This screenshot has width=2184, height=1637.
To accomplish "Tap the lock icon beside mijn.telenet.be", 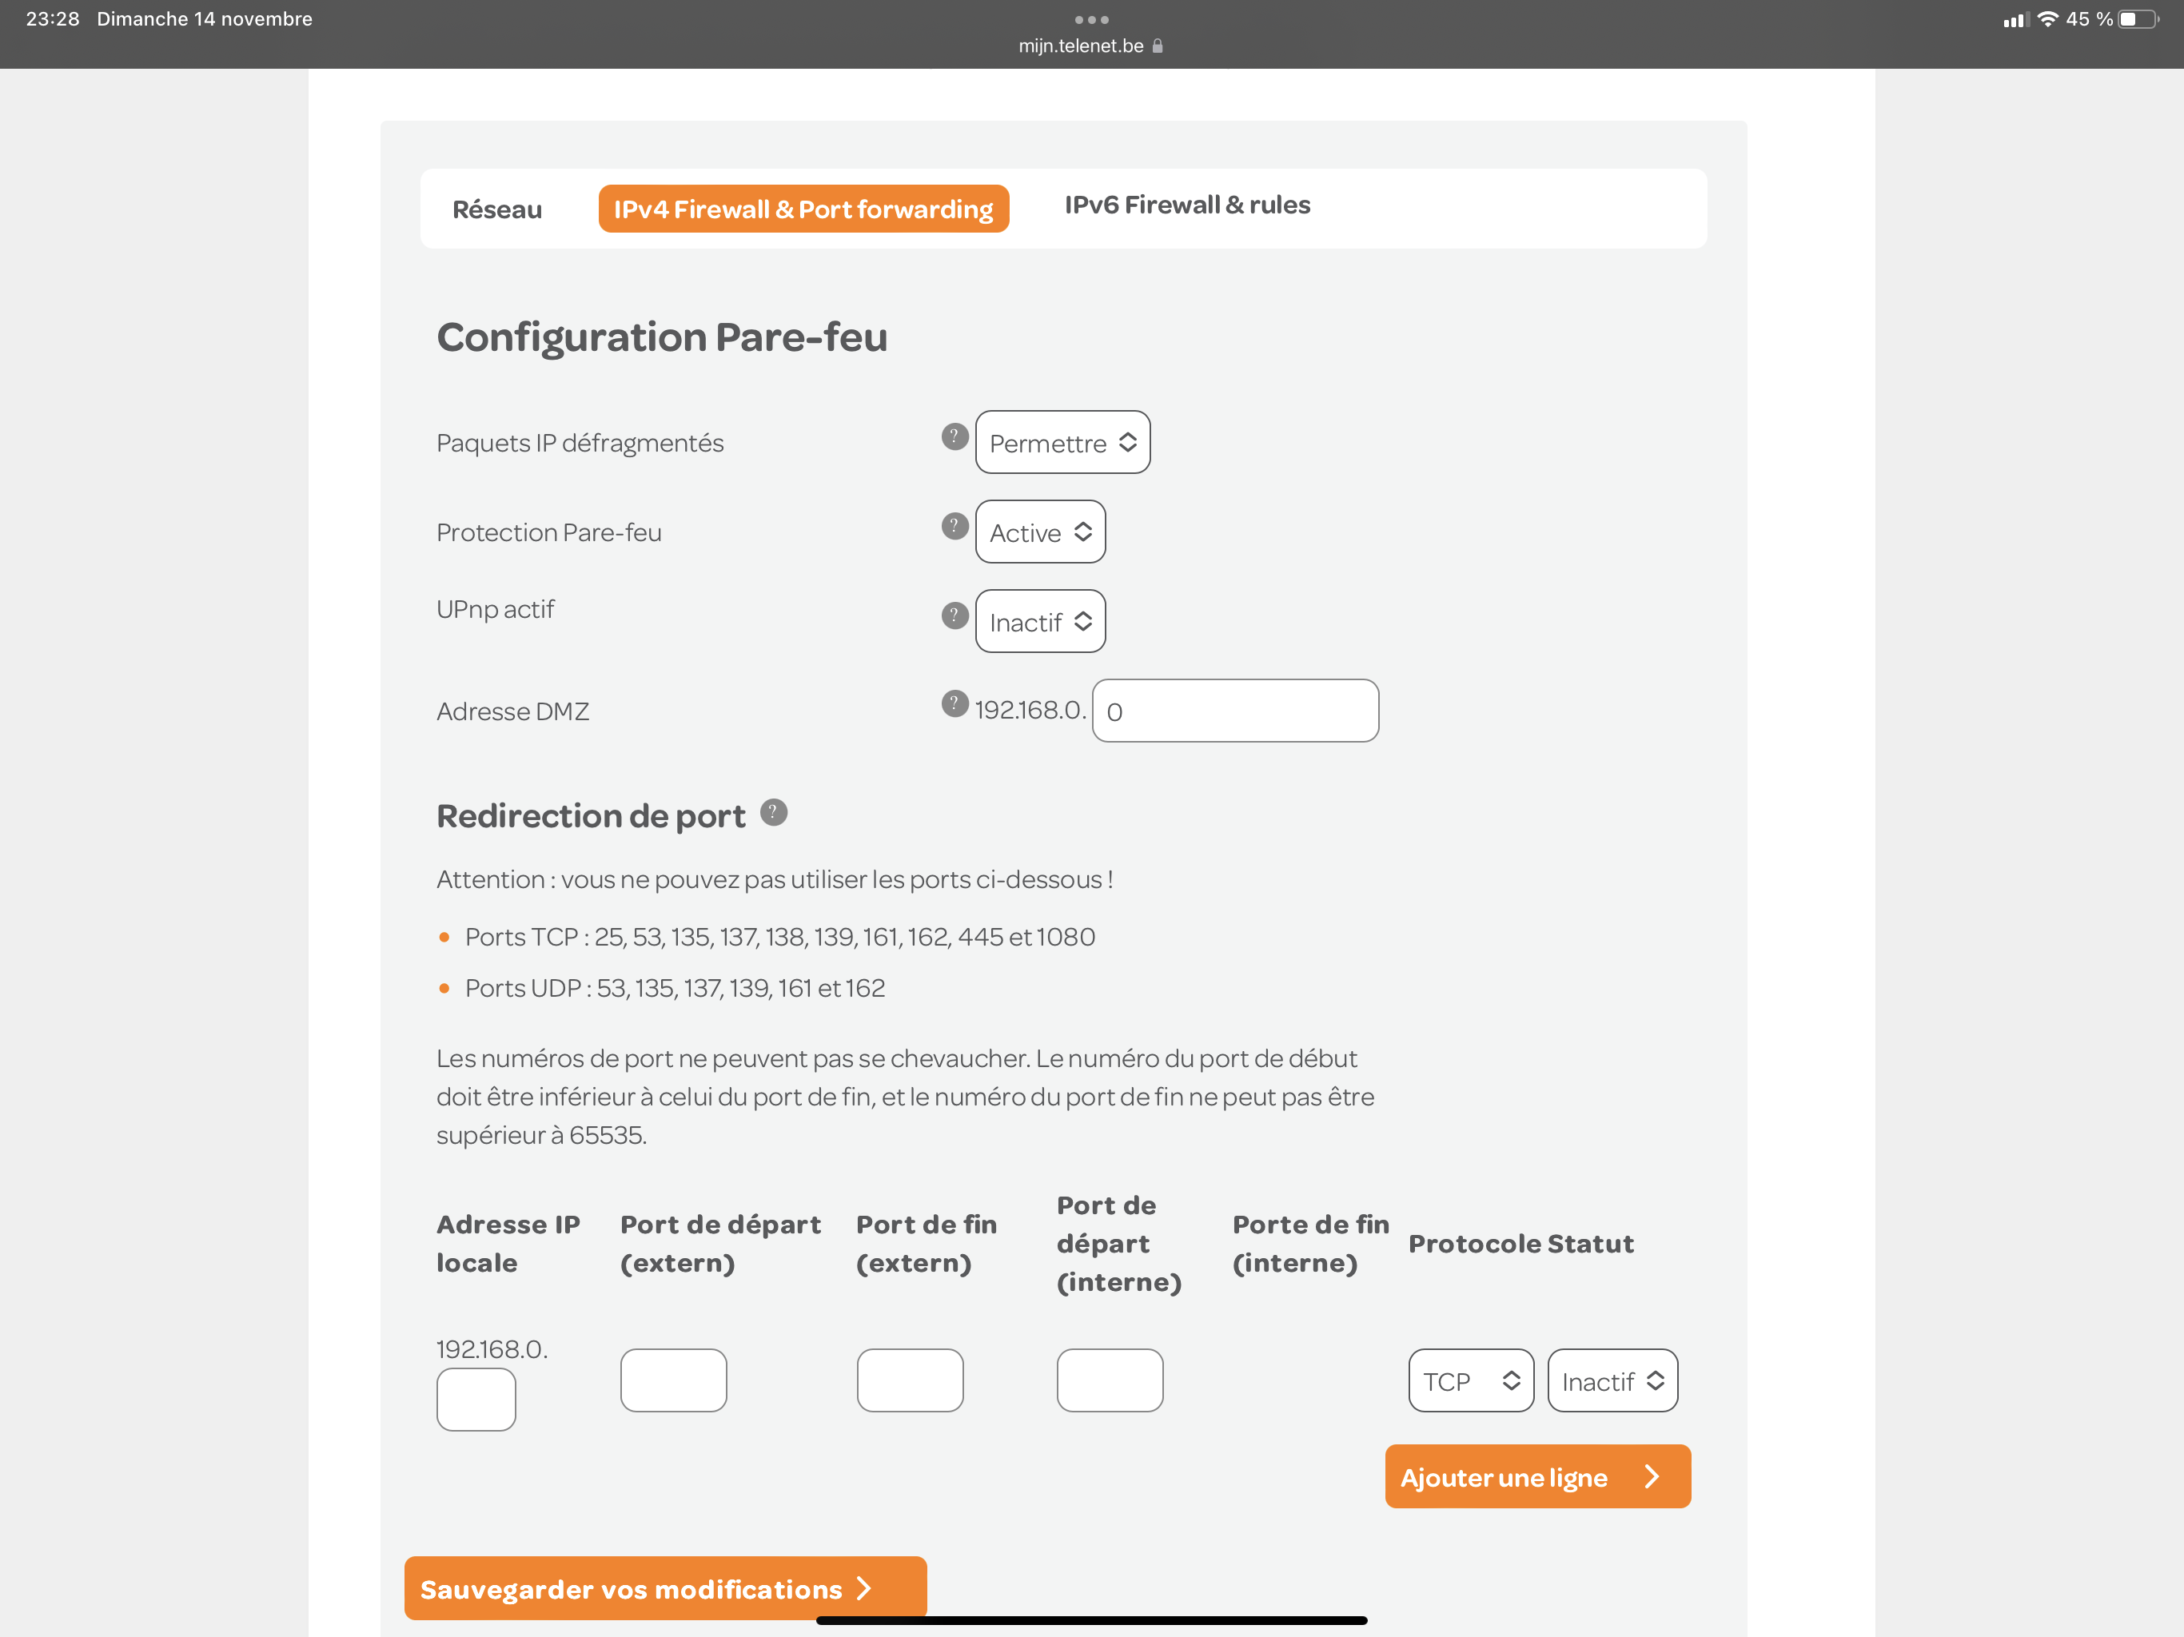I will point(1158,46).
